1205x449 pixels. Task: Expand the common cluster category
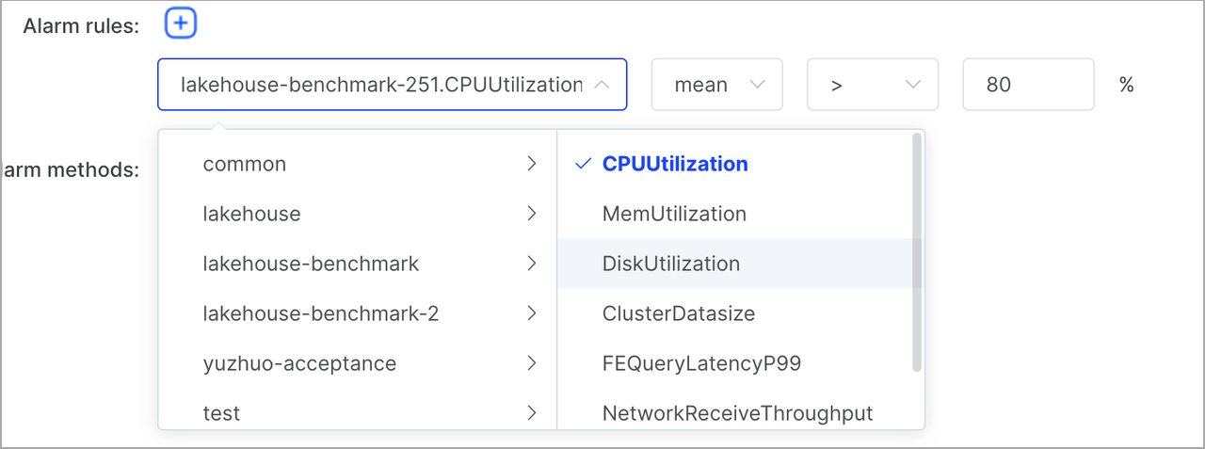click(x=245, y=164)
